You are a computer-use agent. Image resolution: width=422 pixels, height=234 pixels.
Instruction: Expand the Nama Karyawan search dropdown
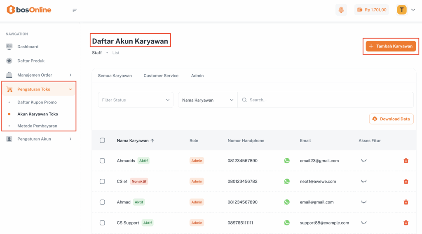pos(208,100)
